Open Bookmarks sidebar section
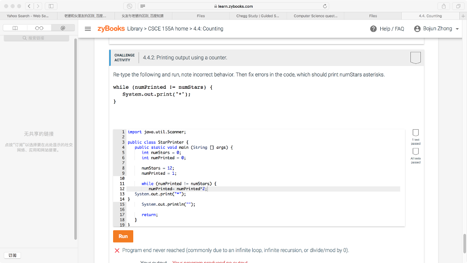 tap(15, 28)
